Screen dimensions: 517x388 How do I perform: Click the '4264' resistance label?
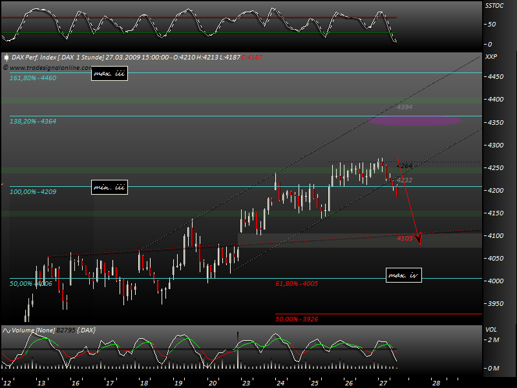pyautogui.click(x=405, y=166)
